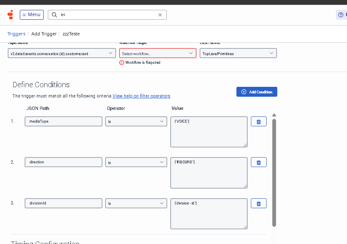Open the Menu button
The height and width of the screenshot is (244, 347).
31,15
